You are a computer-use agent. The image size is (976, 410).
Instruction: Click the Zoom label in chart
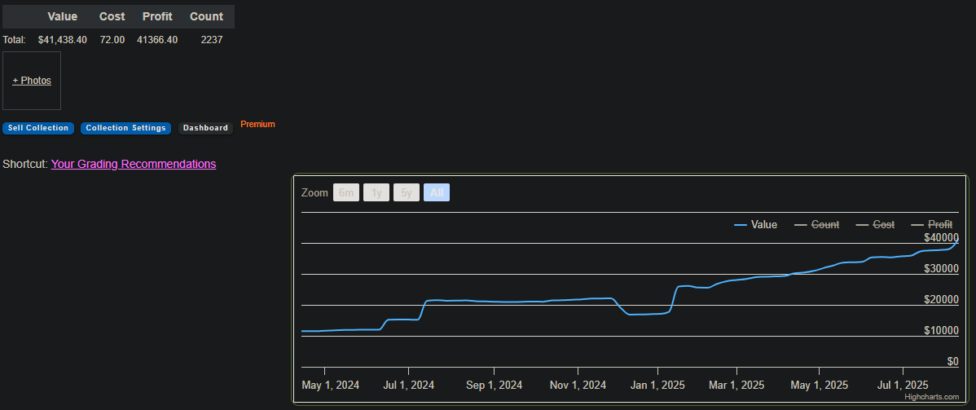click(314, 193)
